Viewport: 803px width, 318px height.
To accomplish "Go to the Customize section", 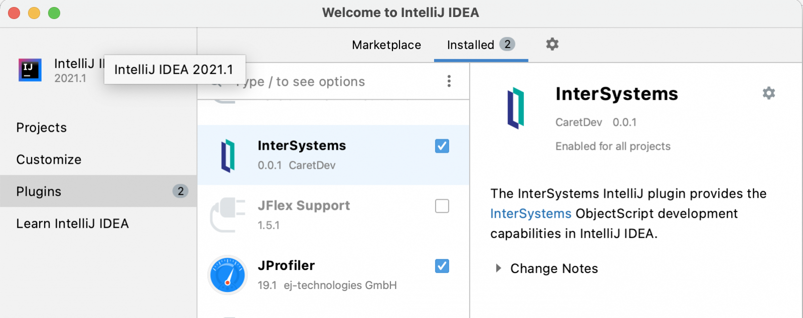I will 49,160.
